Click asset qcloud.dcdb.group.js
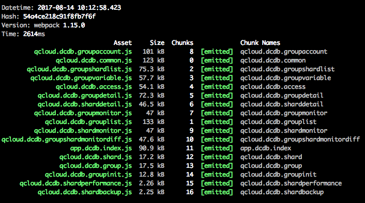365x203 pixels. point(96,166)
